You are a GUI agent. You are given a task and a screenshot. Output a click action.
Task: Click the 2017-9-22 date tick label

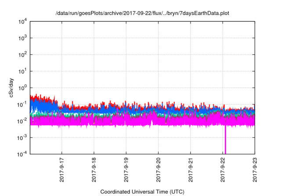[223, 170]
